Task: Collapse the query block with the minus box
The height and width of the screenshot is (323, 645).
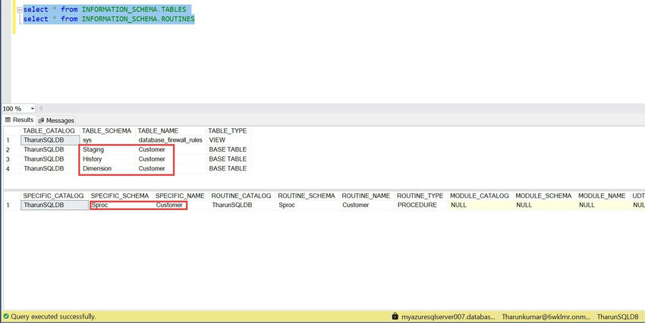Action: pyautogui.click(x=19, y=9)
